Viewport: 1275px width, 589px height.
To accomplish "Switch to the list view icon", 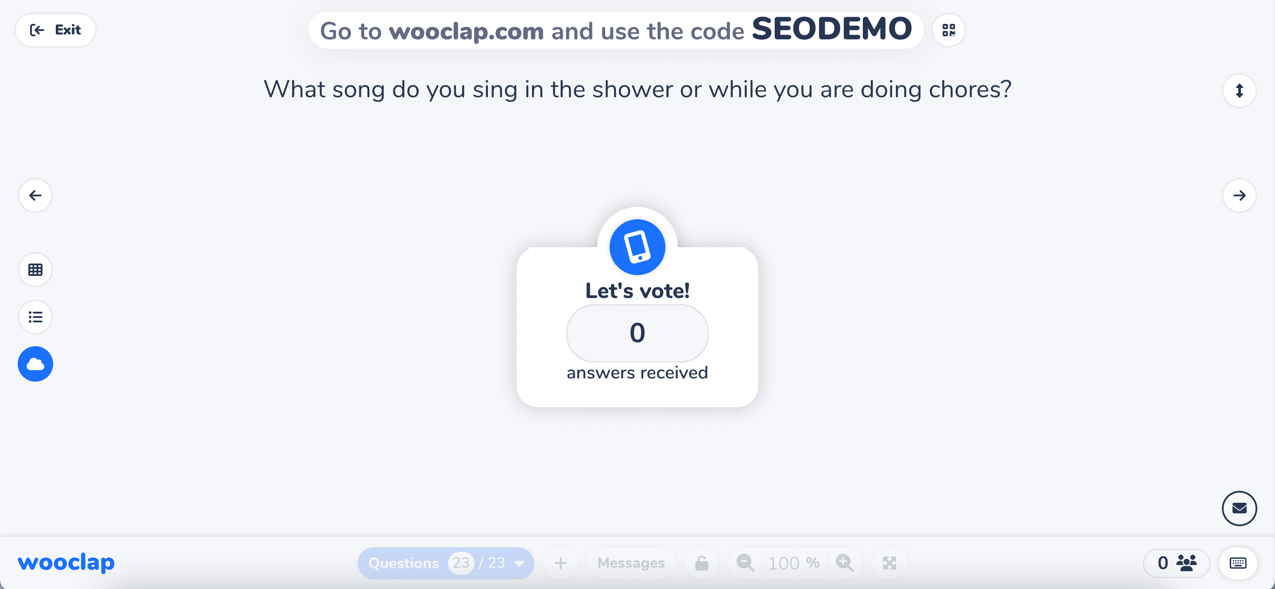I will pyautogui.click(x=35, y=317).
